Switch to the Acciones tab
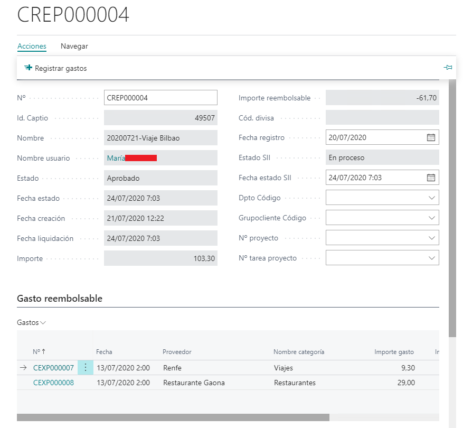The height and width of the screenshot is (428, 463). [32, 46]
